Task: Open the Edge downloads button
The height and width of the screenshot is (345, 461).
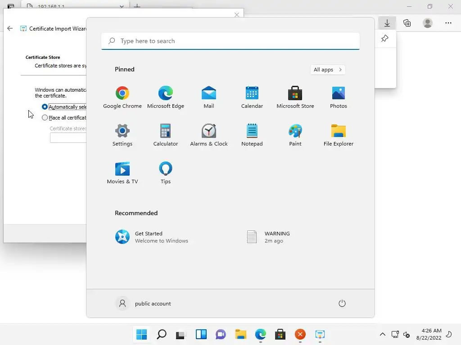Action: (387, 23)
